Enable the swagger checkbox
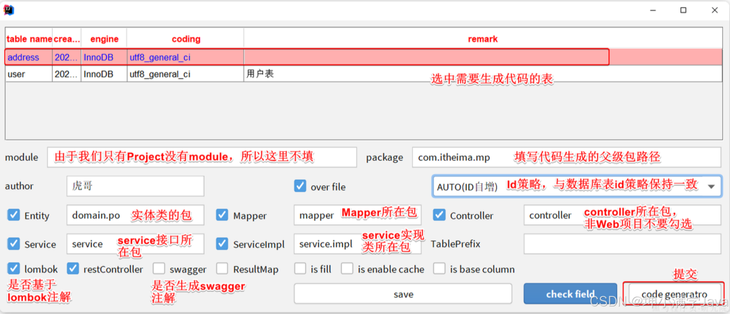 click(159, 269)
